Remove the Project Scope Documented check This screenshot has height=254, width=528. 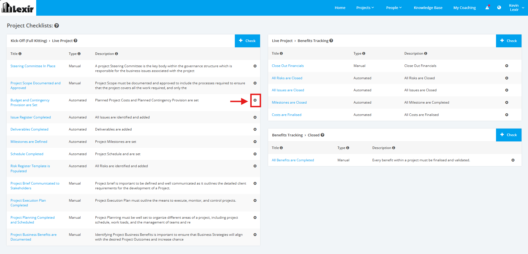[x=255, y=83]
